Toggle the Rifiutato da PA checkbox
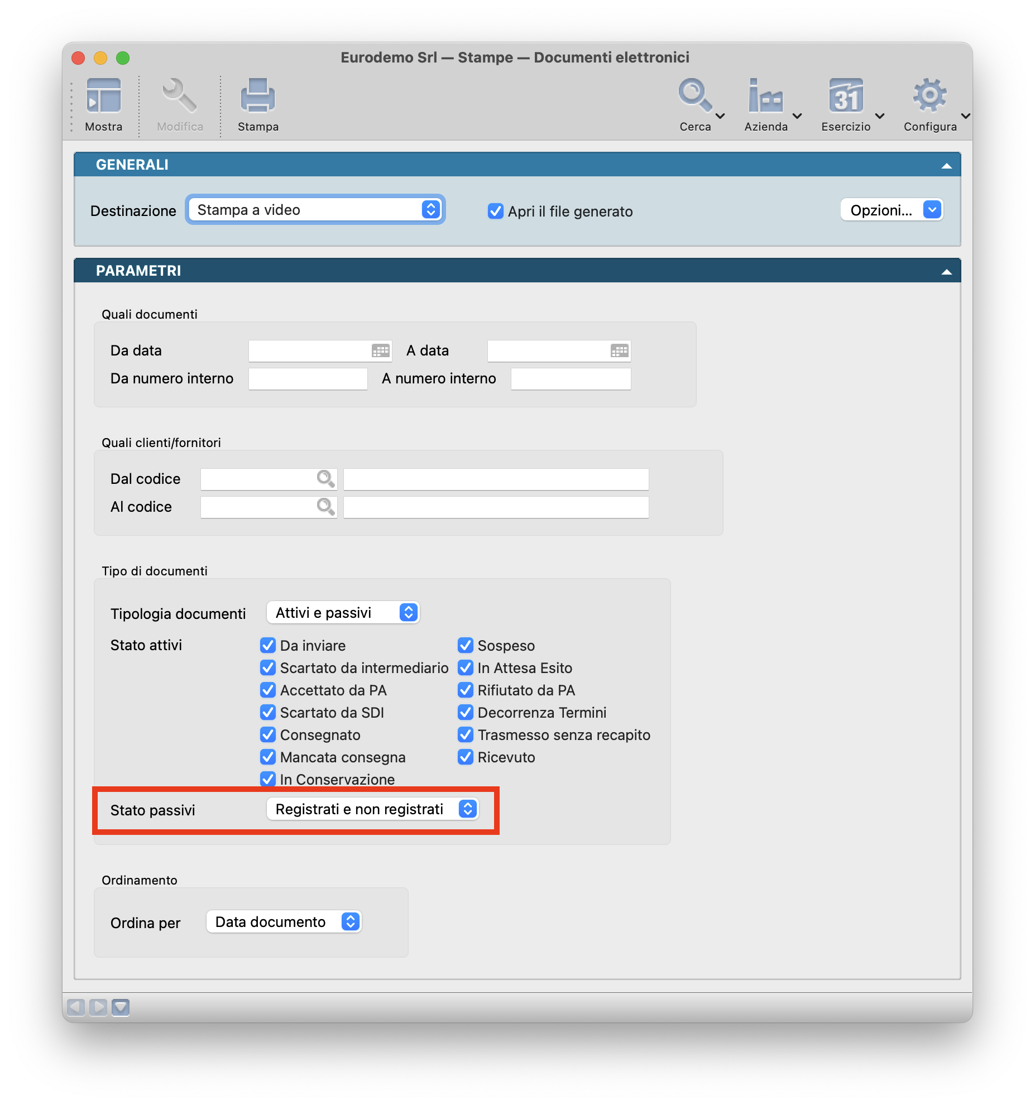The width and height of the screenshot is (1035, 1105). [466, 690]
